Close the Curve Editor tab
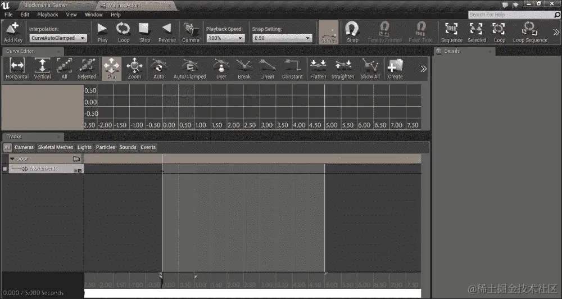This screenshot has width=562, height=299. [59, 52]
